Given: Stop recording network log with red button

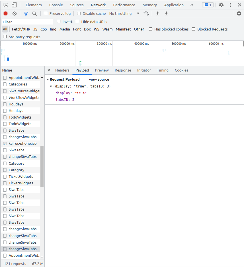Looking at the screenshot, I should [6, 13].
